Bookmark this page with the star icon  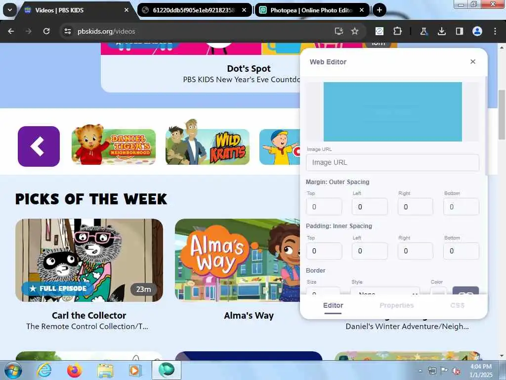tap(355, 31)
